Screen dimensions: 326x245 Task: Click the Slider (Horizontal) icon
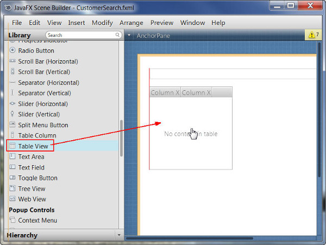pos(12,103)
